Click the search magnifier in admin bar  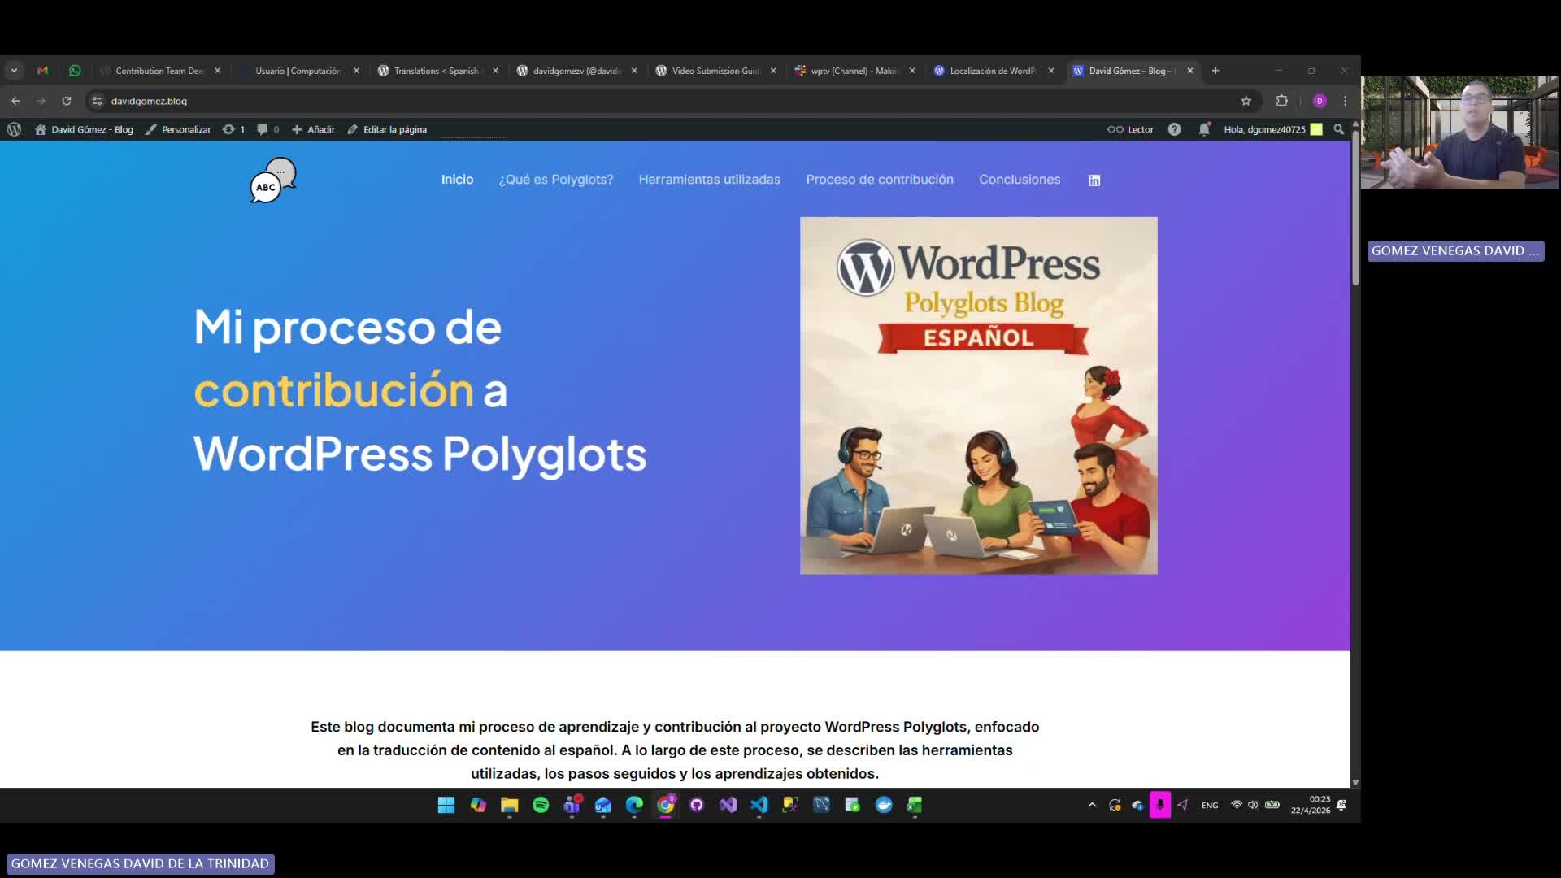[x=1338, y=129]
